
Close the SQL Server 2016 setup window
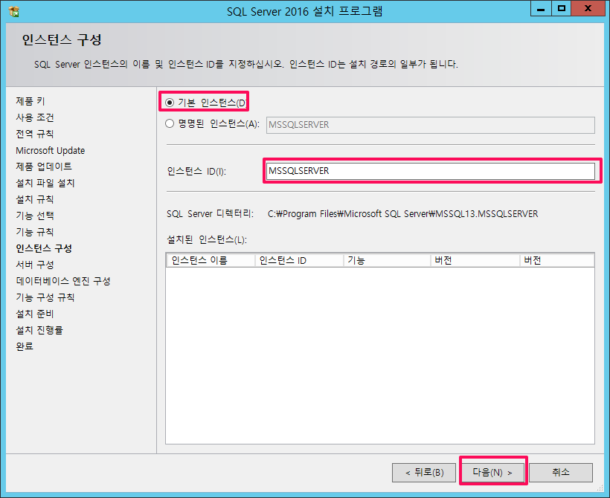coord(588,9)
